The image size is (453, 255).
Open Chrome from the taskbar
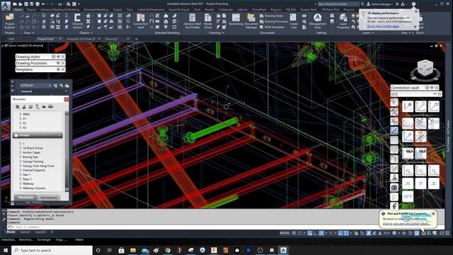click(x=168, y=250)
